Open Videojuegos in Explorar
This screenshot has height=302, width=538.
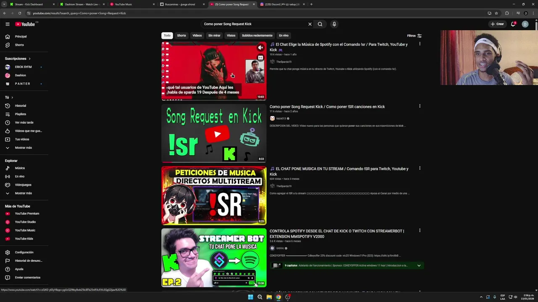[x=24, y=185]
